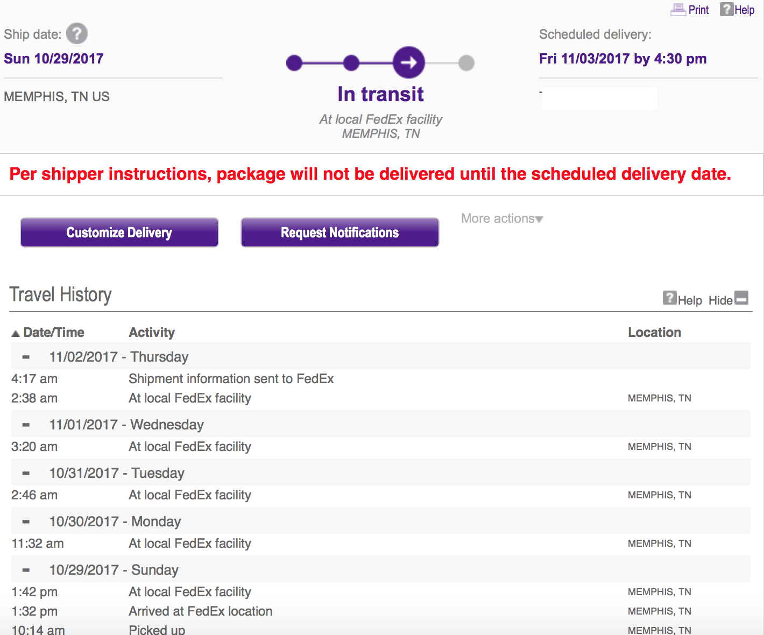Open the More actions dropdown

tap(502, 218)
